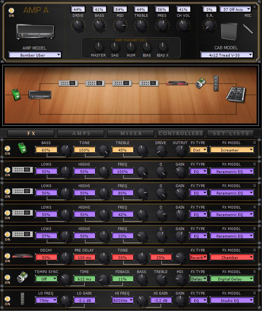This screenshot has height=311, width=262.
Task: Click the Screamer pedal icon in the FX row
Action: (22, 148)
